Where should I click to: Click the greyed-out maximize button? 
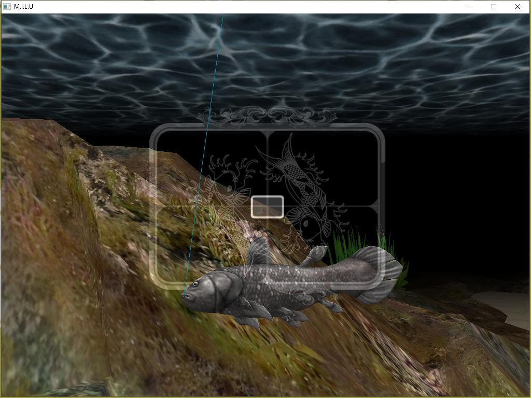point(494,7)
